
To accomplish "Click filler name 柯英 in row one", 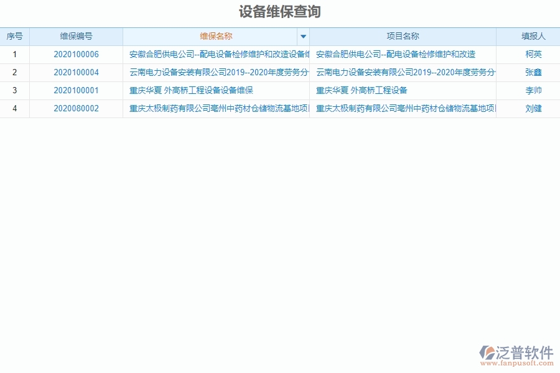I will 534,54.
